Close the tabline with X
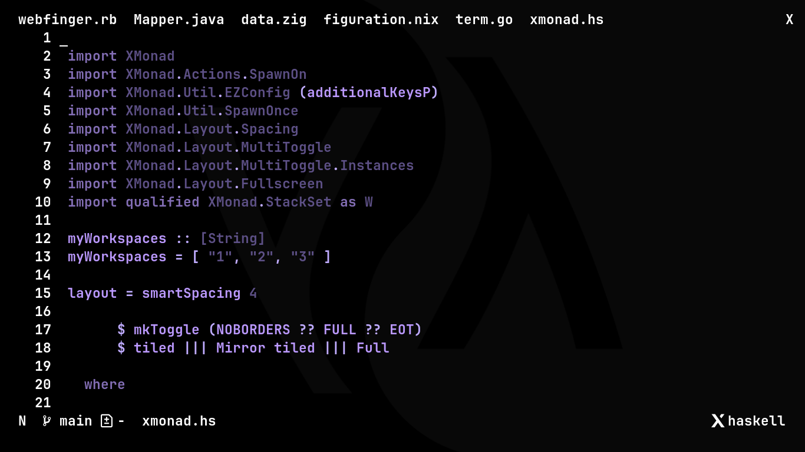This screenshot has height=452, width=805. click(790, 19)
